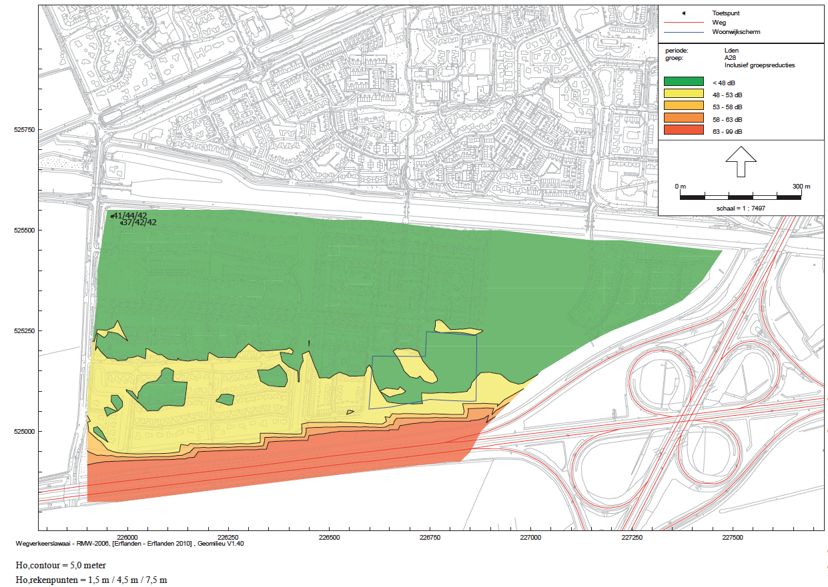
Task: Click the orange '58 - 63 dB' legend swatch
Action: [x=684, y=119]
